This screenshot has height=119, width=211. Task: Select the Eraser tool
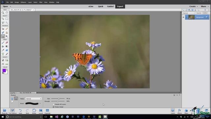coord(7,43)
